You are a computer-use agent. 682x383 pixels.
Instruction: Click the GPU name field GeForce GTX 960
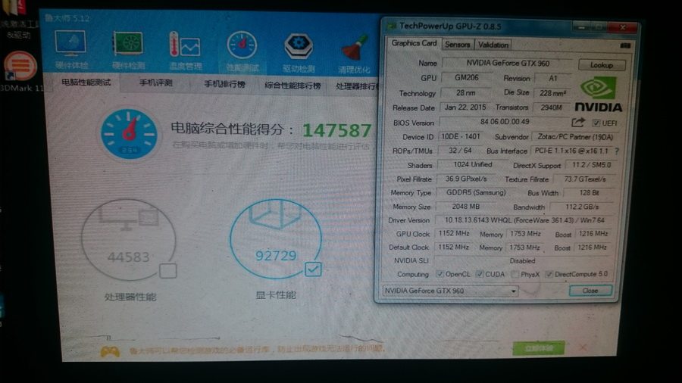[x=508, y=63]
